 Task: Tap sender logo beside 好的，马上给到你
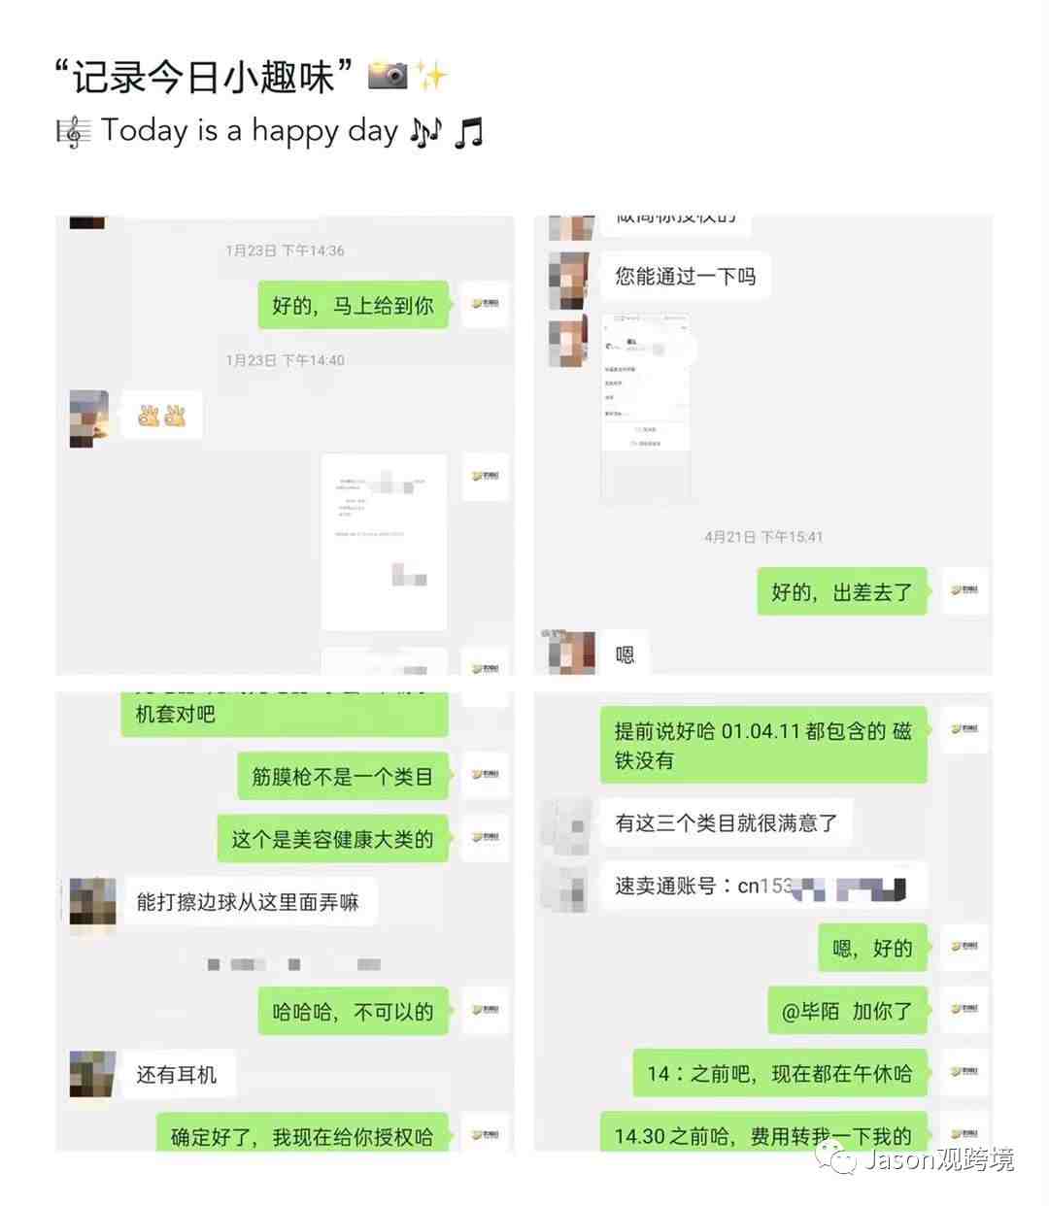click(485, 305)
